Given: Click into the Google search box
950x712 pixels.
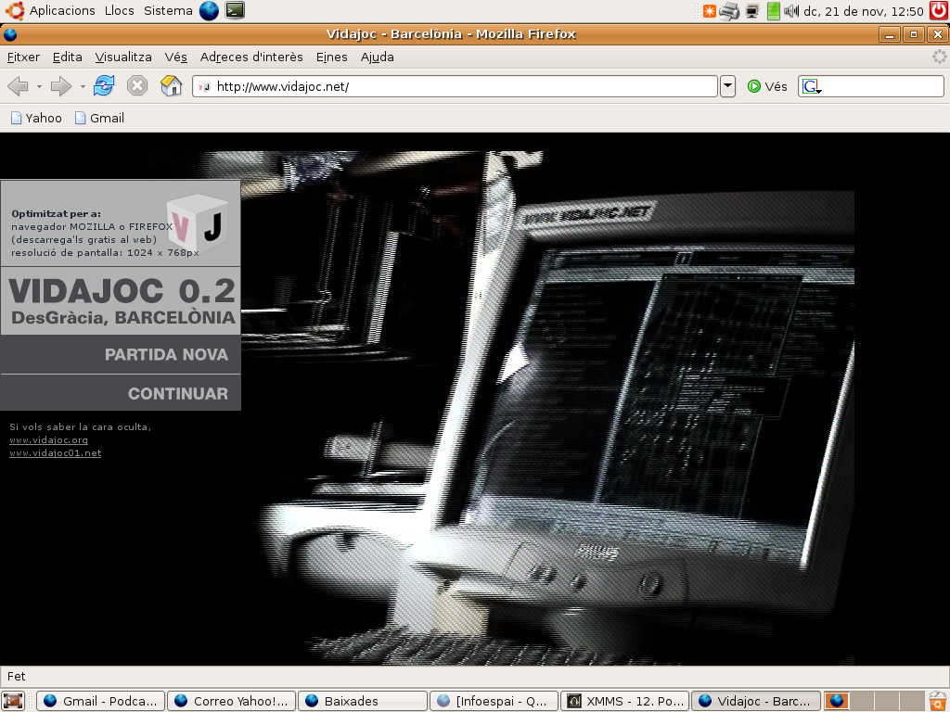Looking at the screenshot, I should click(x=882, y=86).
